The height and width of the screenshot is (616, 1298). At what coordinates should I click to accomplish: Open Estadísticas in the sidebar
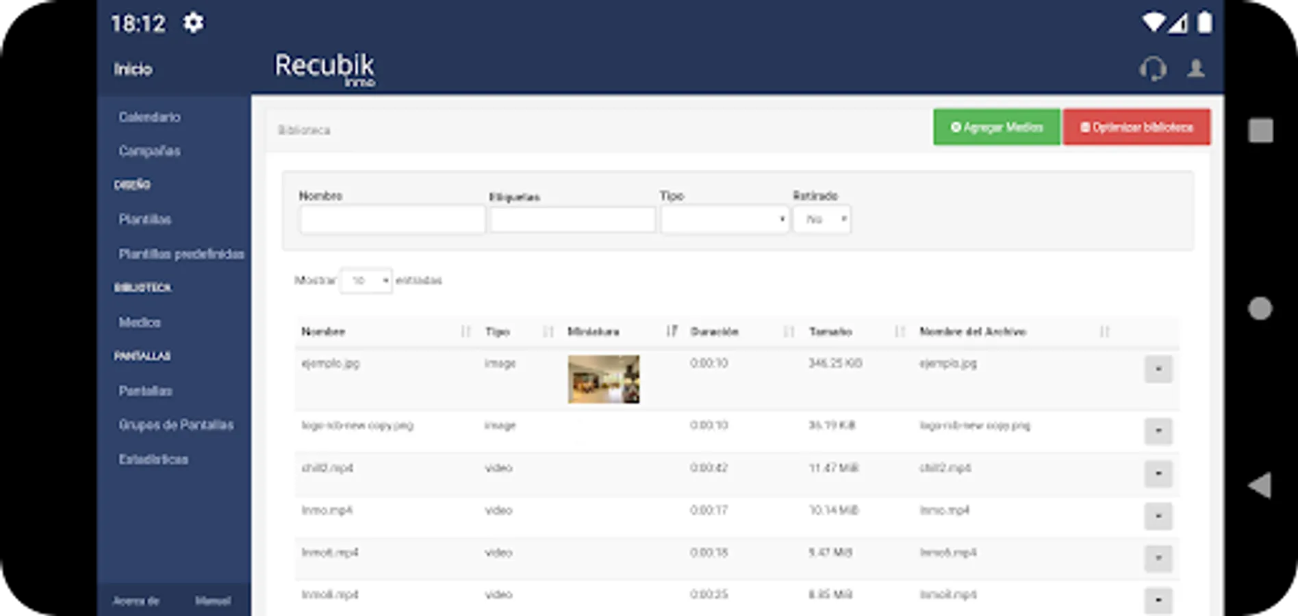click(153, 459)
